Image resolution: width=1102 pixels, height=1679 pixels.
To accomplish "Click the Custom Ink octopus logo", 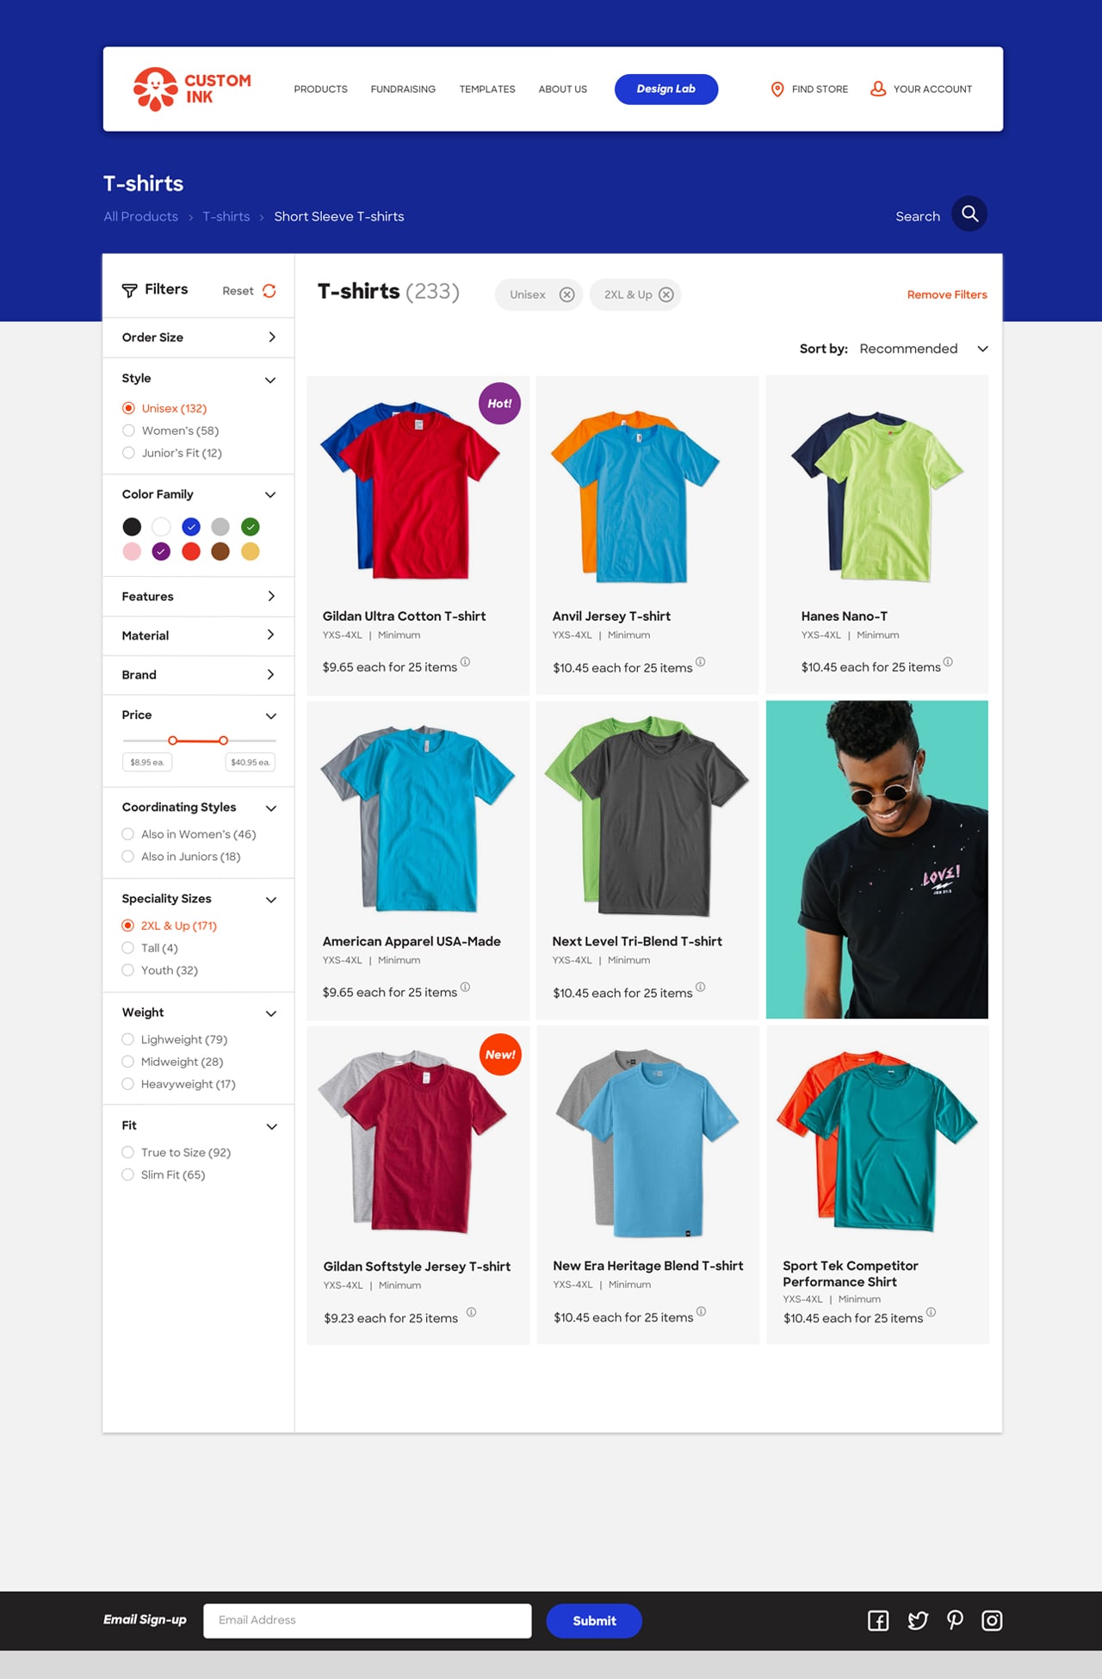I will click(x=155, y=90).
